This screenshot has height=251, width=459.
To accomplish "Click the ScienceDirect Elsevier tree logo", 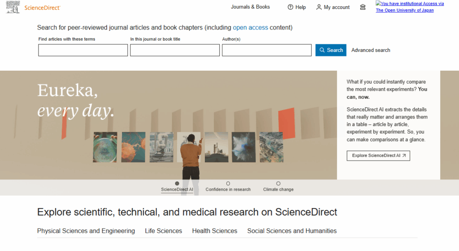I will pos(12,7).
